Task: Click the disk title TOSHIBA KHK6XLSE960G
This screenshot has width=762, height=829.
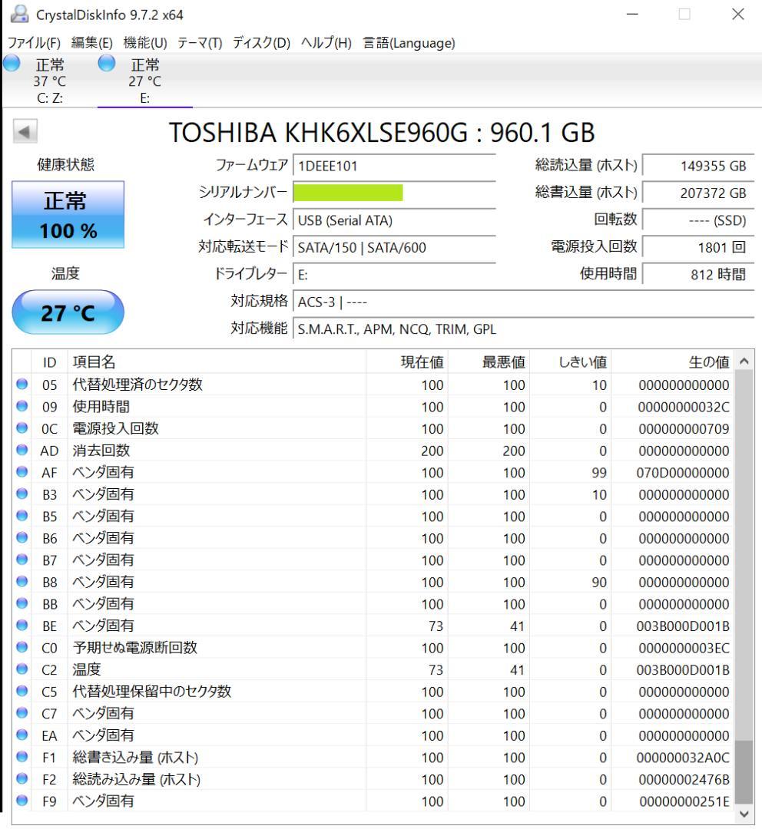Action: [x=382, y=132]
